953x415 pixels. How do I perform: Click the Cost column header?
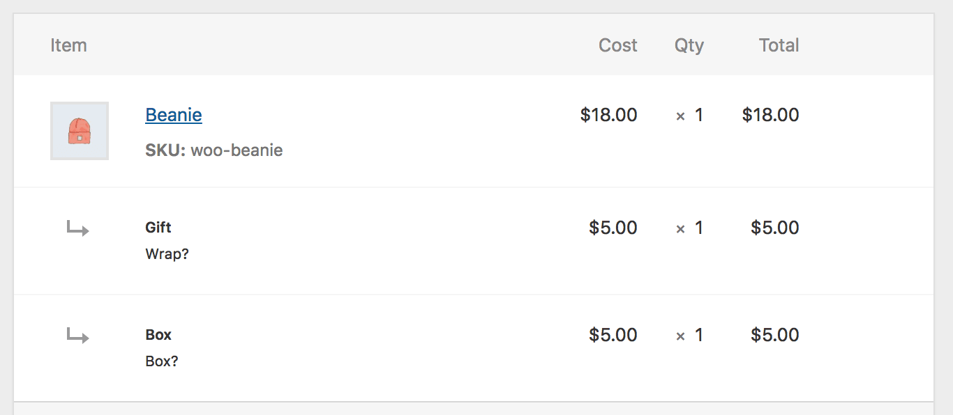click(x=617, y=45)
